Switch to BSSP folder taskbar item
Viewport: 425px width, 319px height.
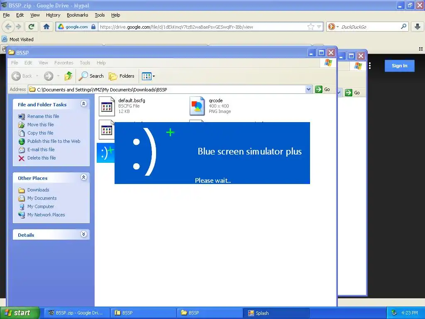coord(210,313)
